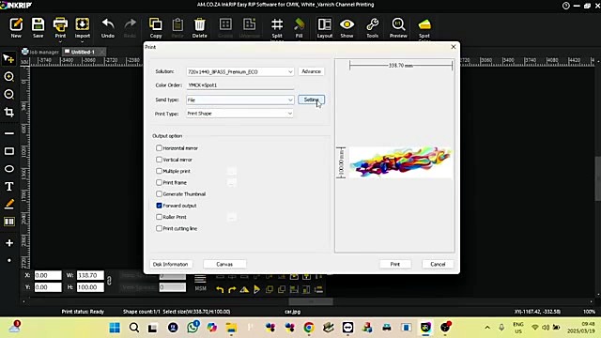Open Disk Information
The image size is (601, 338).
pyautogui.click(x=170, y=264)
